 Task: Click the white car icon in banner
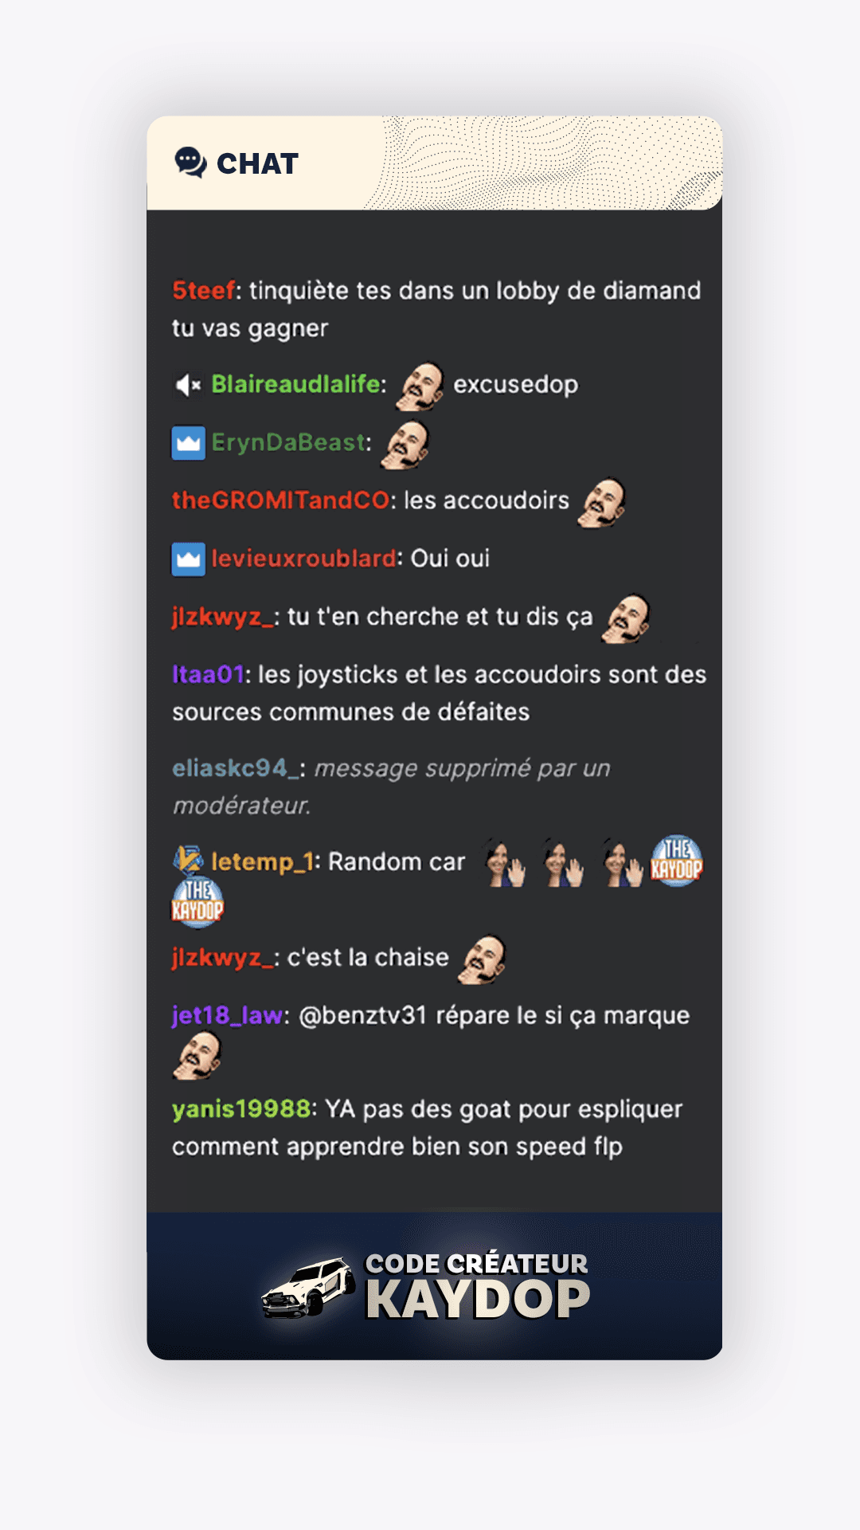[x=309, y=1288]
